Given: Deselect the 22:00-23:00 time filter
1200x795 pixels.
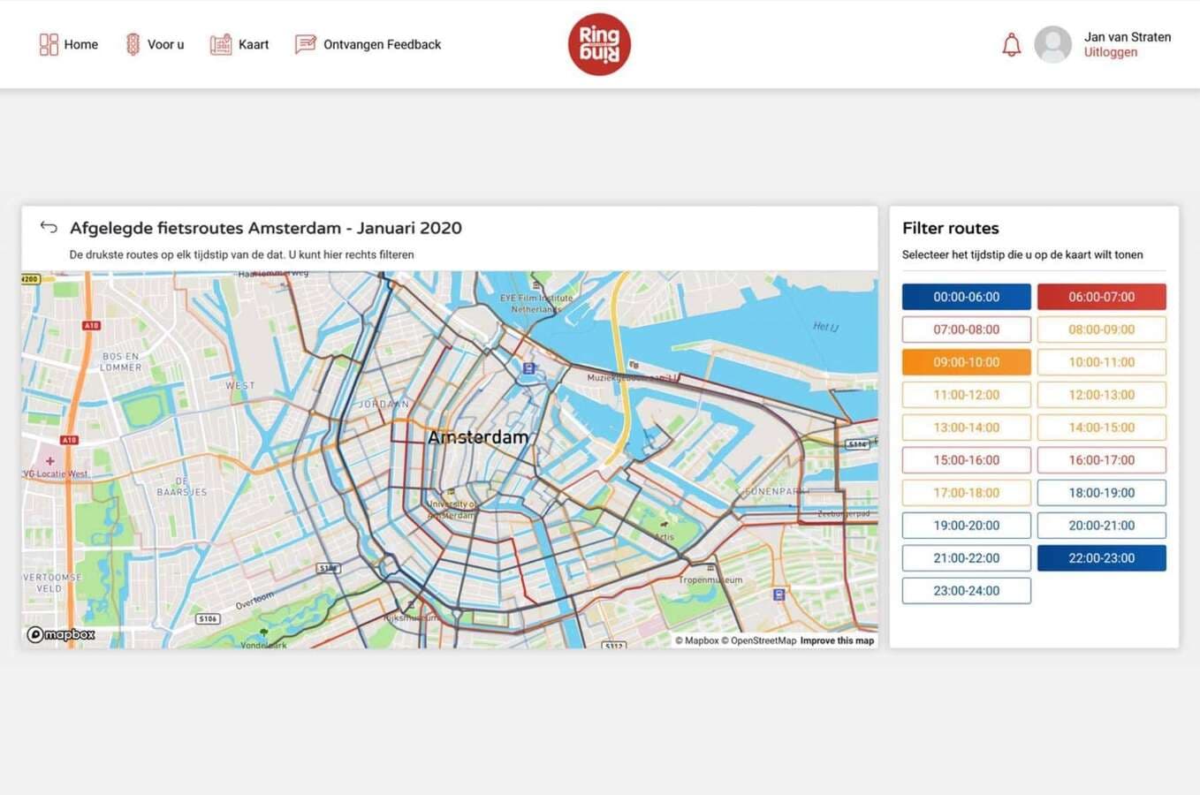Looking at the screenshot, I should [x=1101, y=558].
